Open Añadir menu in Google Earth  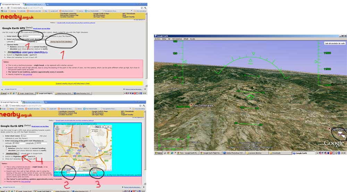click(186, 39)
